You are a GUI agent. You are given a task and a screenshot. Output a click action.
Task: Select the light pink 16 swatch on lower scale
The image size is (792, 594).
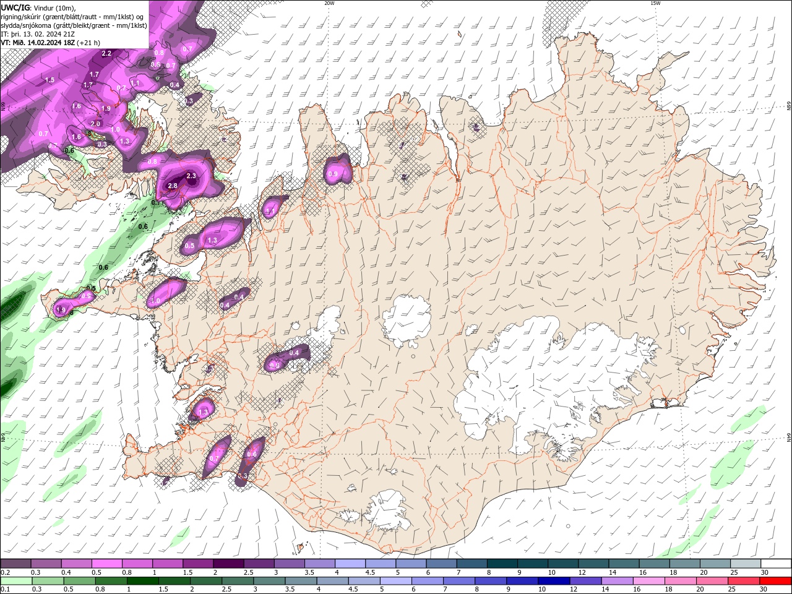point(649,581)
